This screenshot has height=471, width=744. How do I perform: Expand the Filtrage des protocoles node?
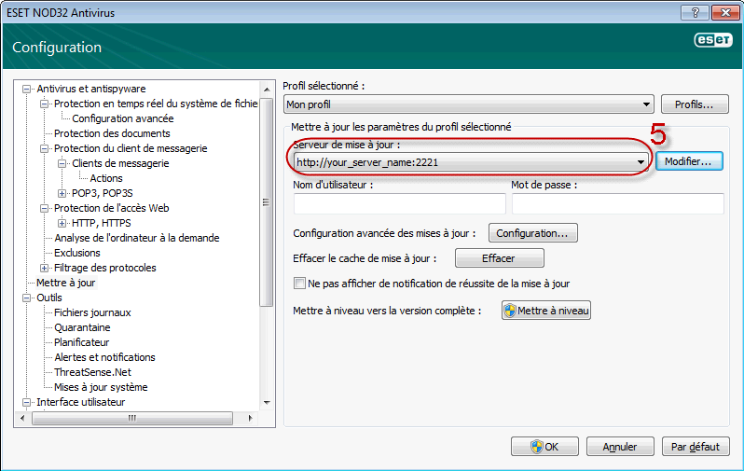(x=45, y=268)
